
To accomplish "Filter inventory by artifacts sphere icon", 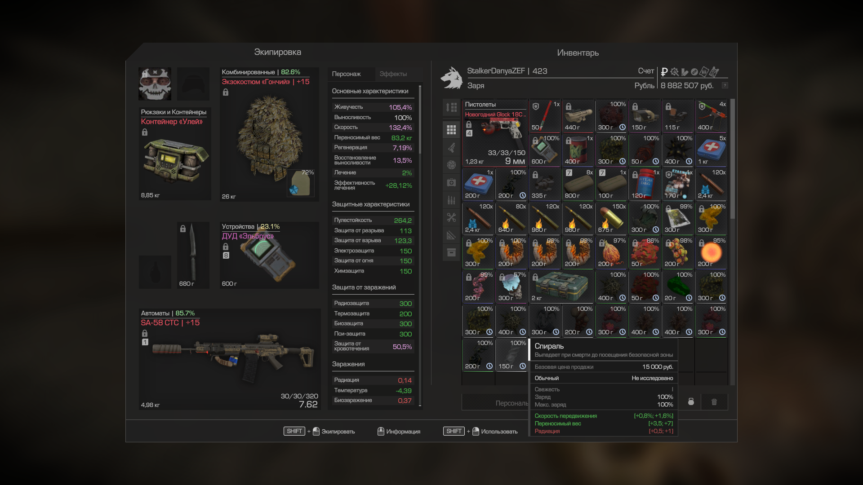I will pyautogui.click(x=451, y=165).
